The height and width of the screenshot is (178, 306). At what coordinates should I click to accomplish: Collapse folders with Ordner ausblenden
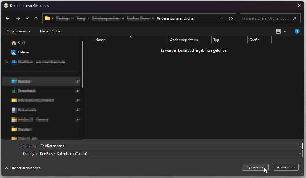23,168
